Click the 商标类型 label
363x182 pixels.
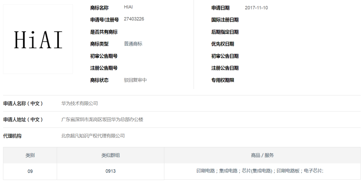99,44
